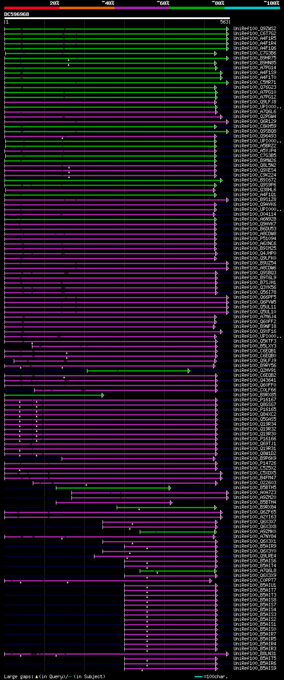
Task: Open hit UniRef100_A4F1R5
Action: pos(255,38)
